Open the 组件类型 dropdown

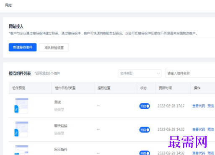point(140,73)
